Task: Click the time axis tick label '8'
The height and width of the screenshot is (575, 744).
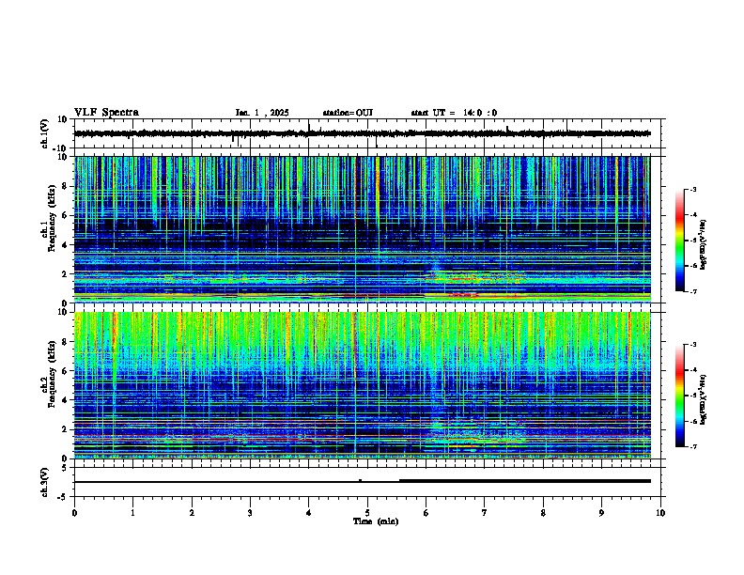Action: pos(543,513)
